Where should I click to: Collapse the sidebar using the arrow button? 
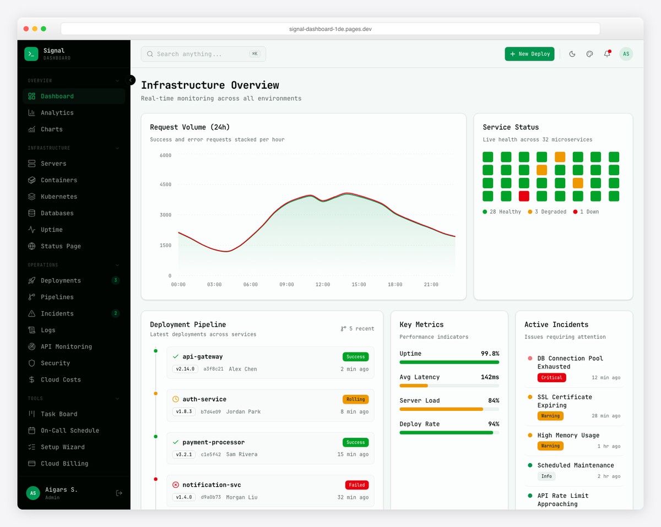tap(131, 80)
